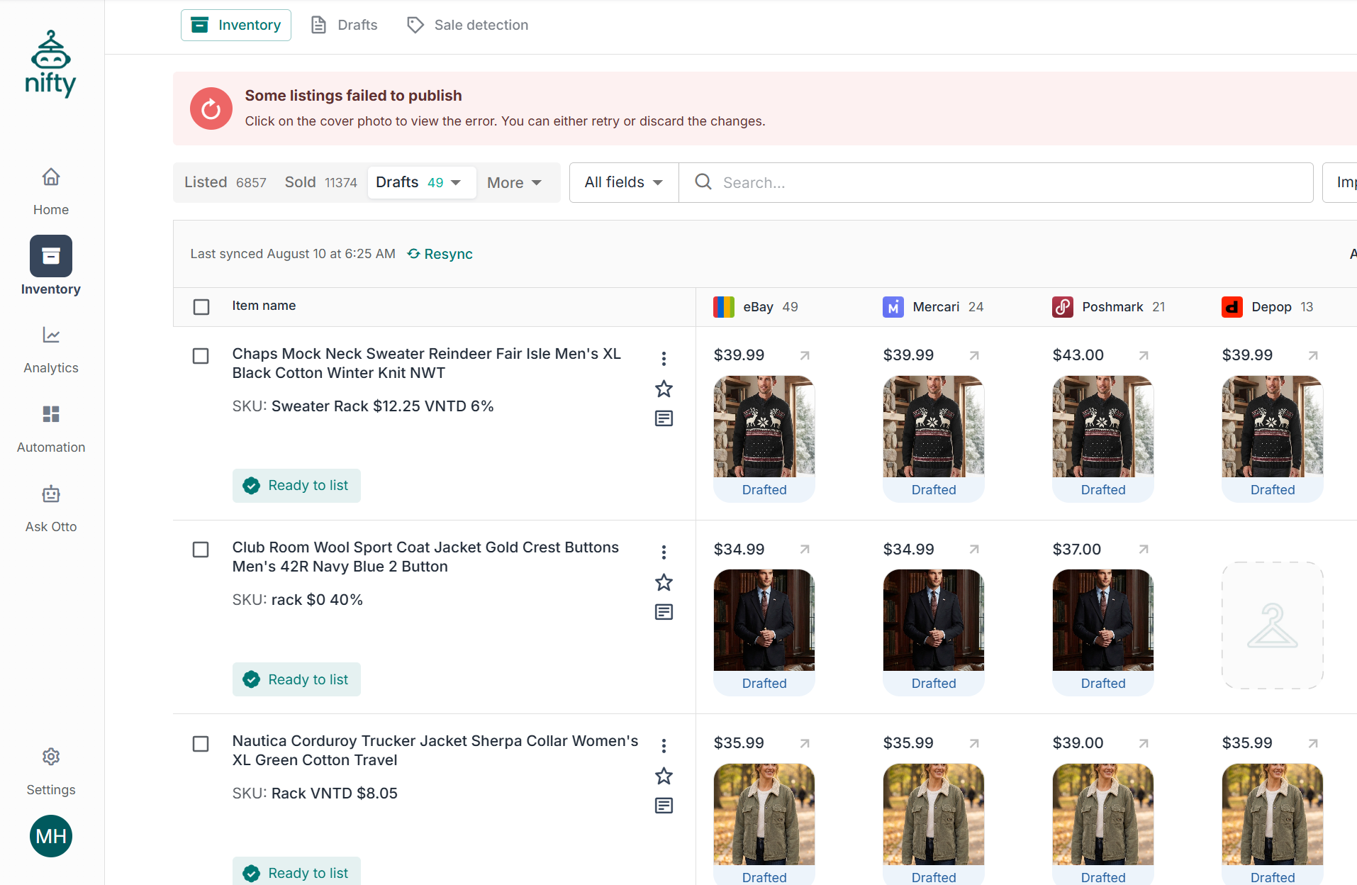Click the Nifty logo
The height and width of the screenshot is (885, 1357).
click(x=50, y=64)
